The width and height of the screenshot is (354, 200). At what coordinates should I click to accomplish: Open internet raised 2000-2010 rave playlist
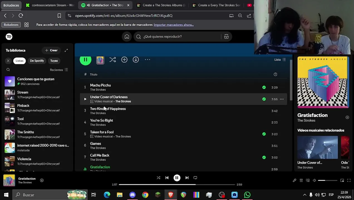[37, 148]
